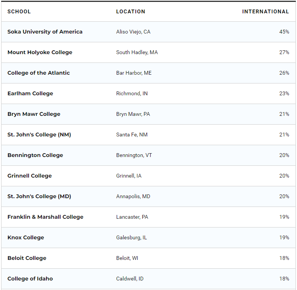Click Grinnell College link
Image resolution: width=297 pixels, height=290 pixels.
(x=29, y=176)
